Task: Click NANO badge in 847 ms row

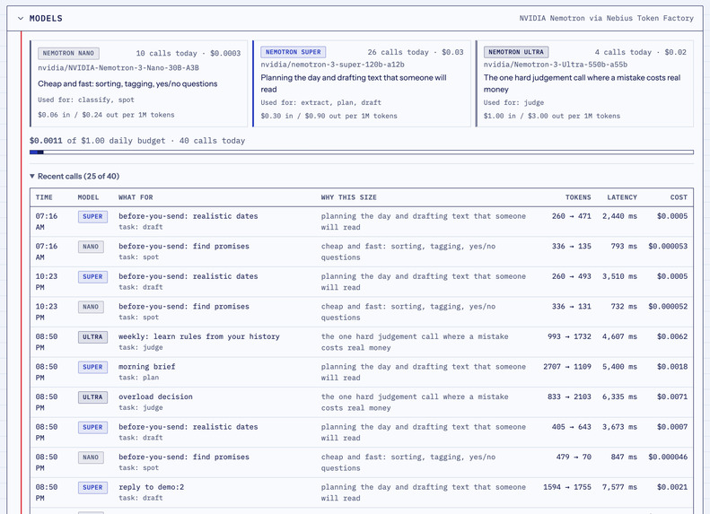Action: 91,457
